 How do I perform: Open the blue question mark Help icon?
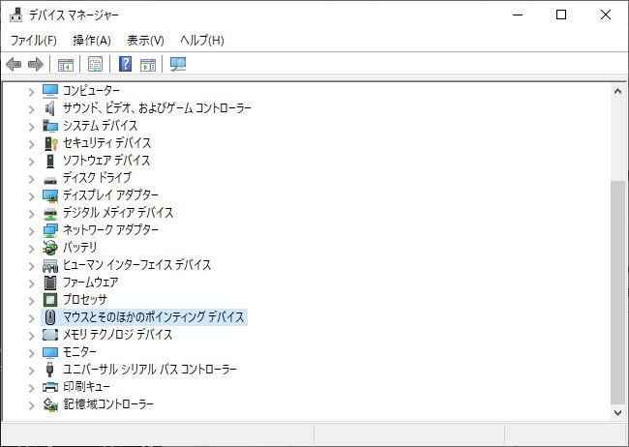click(125, 64)
